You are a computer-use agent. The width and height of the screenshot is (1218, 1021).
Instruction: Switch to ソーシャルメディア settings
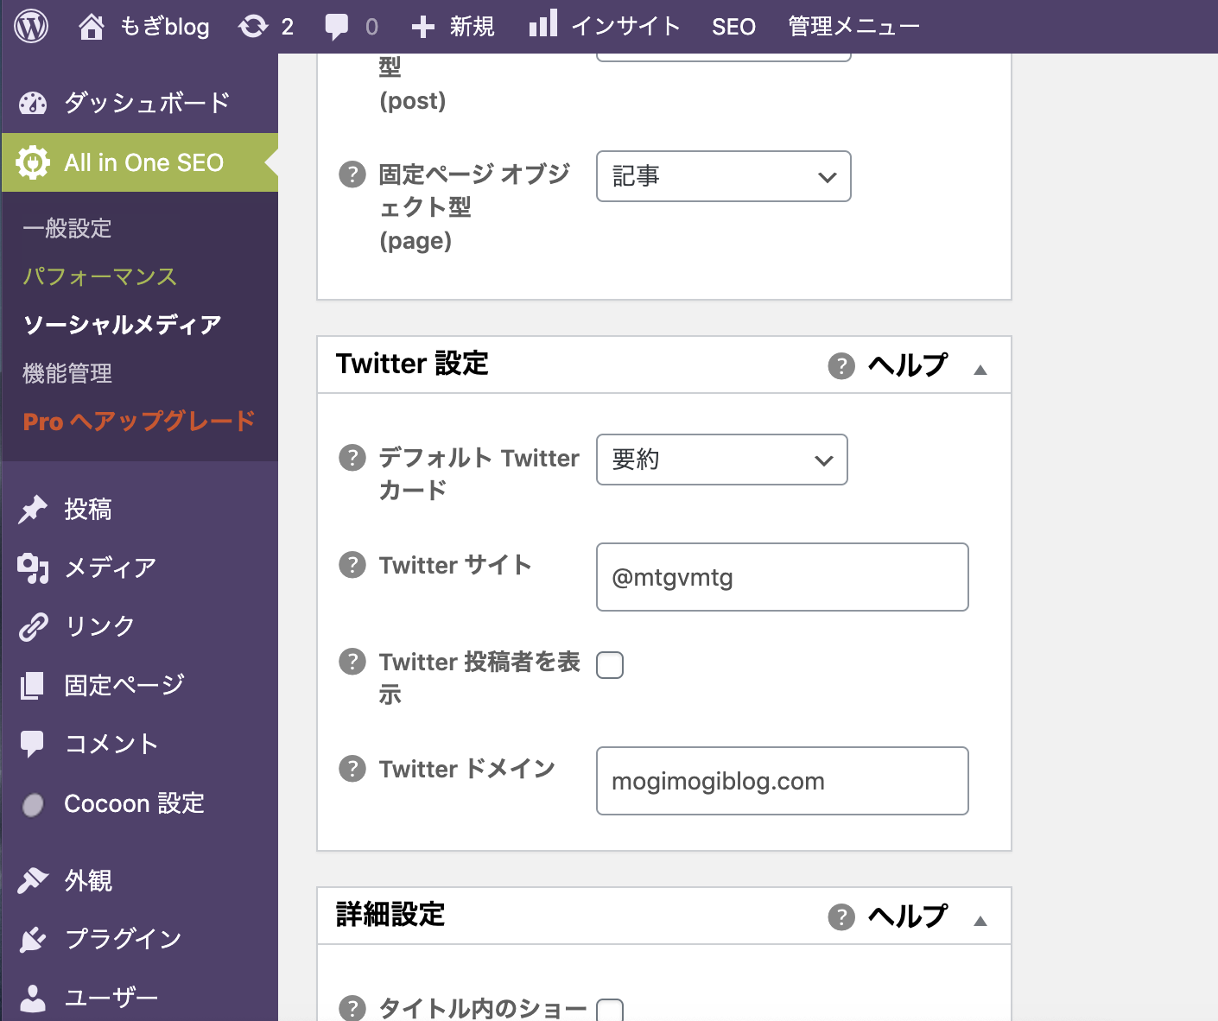pos(122,324)
